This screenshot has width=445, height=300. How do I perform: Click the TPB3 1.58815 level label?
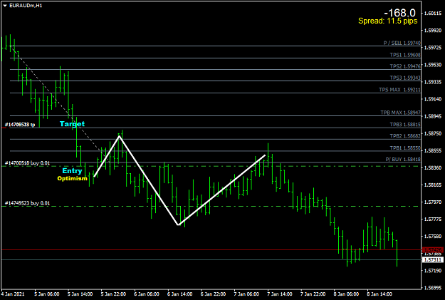(x=405, y=125)
